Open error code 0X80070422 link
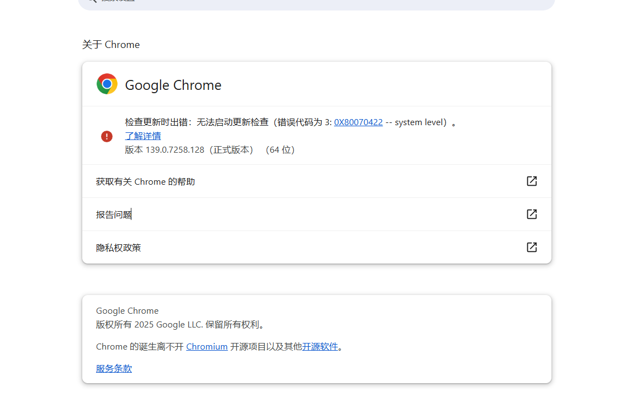621x408 pixels. click(x=358, y=122)
